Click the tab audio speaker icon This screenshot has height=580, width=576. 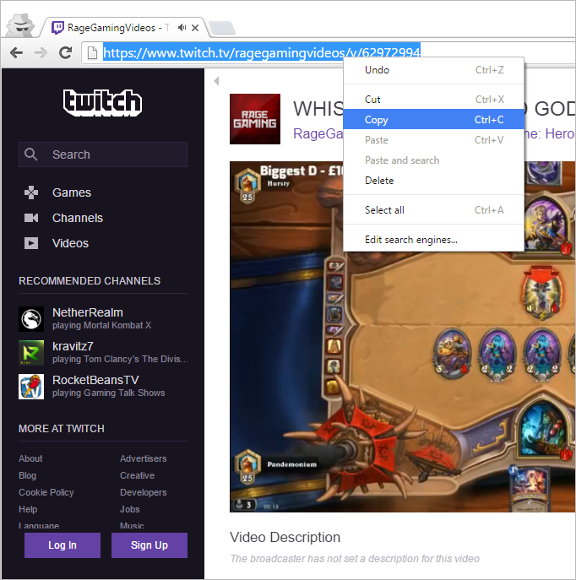(182, 27)
